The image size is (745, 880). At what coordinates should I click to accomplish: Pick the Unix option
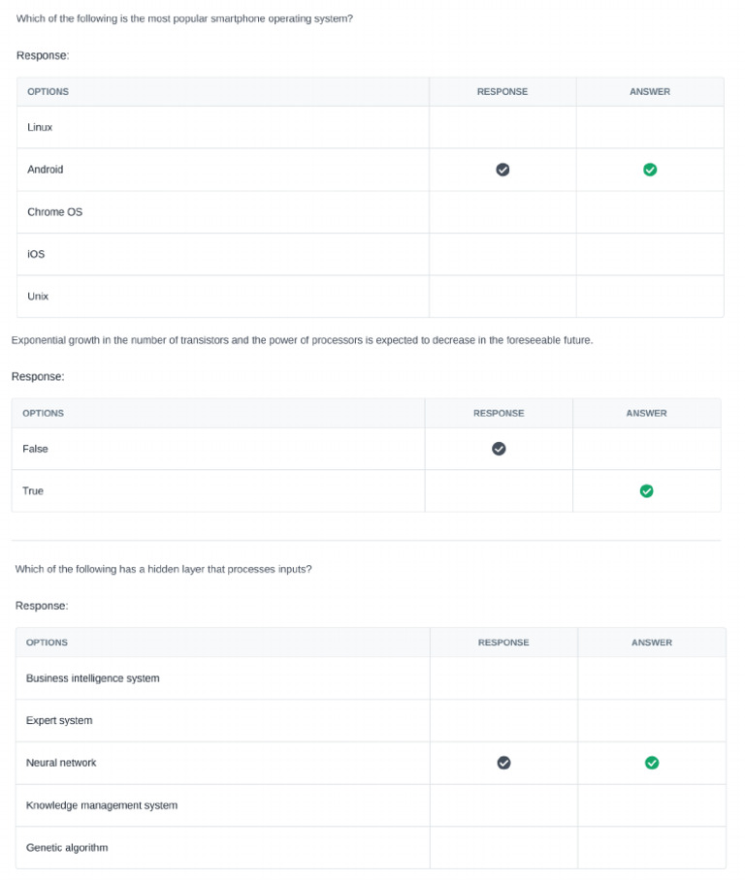pos(38,297)
